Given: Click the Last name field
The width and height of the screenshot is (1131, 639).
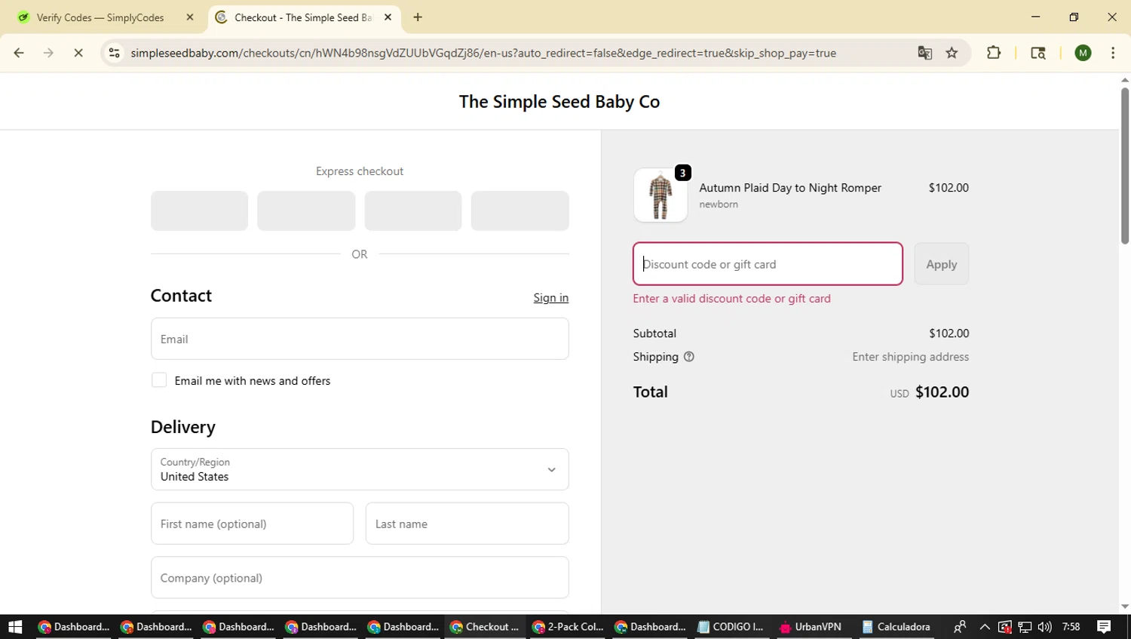Looking at the screenshot, I should click(467, 524).
